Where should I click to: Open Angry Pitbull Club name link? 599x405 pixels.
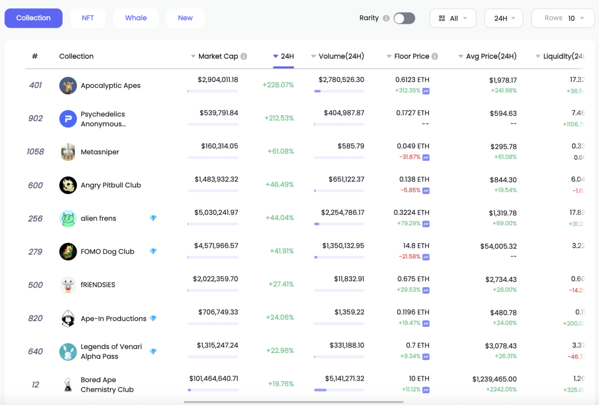click(111, 185)
